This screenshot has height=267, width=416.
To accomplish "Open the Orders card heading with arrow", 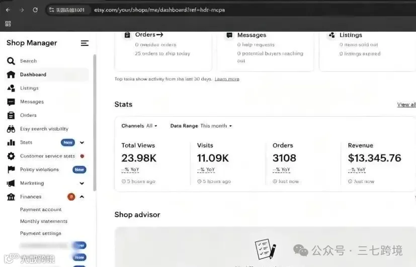I will click(149, 35).
